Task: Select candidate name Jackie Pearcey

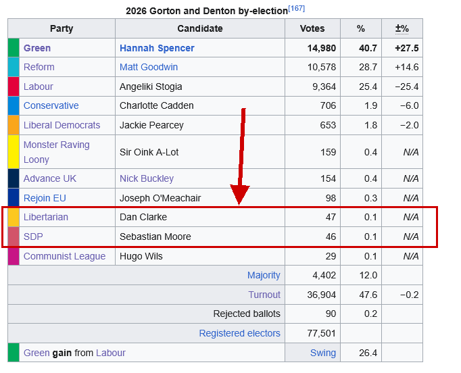Action: click(151, 125)
